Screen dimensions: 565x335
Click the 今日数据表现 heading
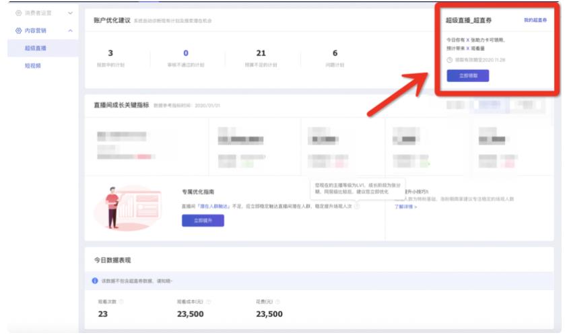click(112, 260)
